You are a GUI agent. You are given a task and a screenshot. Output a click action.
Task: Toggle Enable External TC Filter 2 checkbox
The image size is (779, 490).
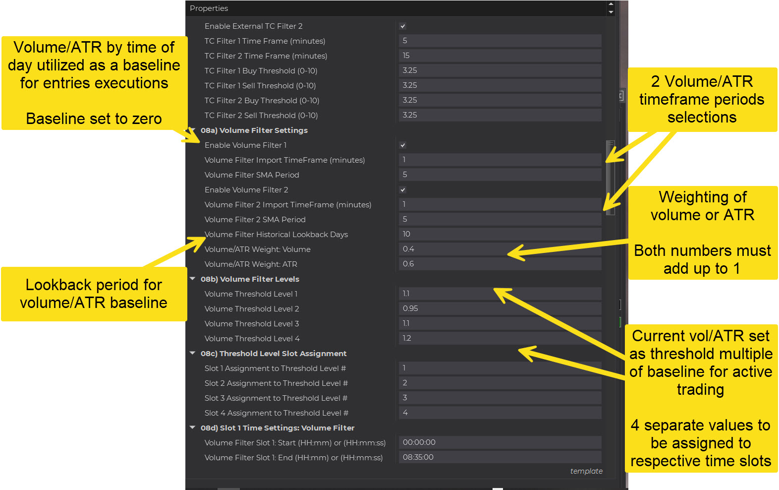tap(403, 26)
